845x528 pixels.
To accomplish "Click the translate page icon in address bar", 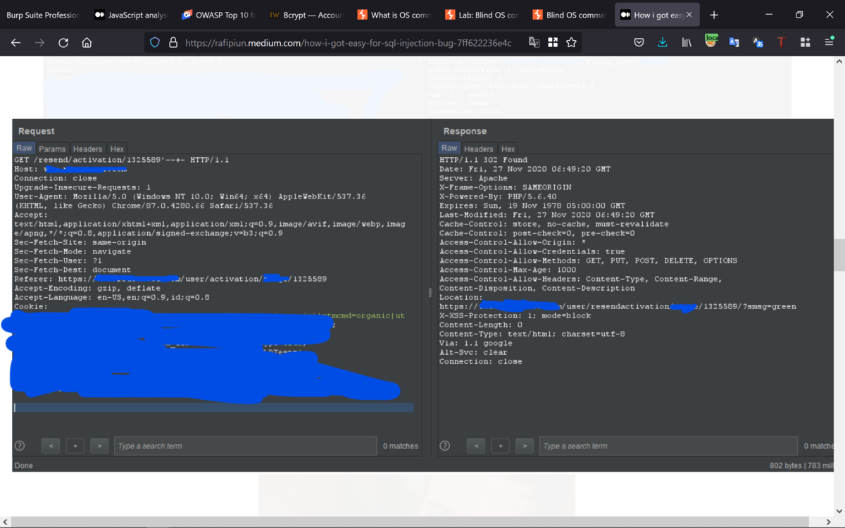I will 534,43.
